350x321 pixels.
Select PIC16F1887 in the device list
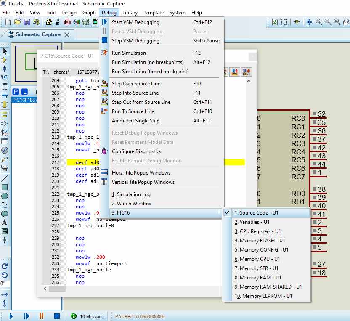tap(24, 100)
